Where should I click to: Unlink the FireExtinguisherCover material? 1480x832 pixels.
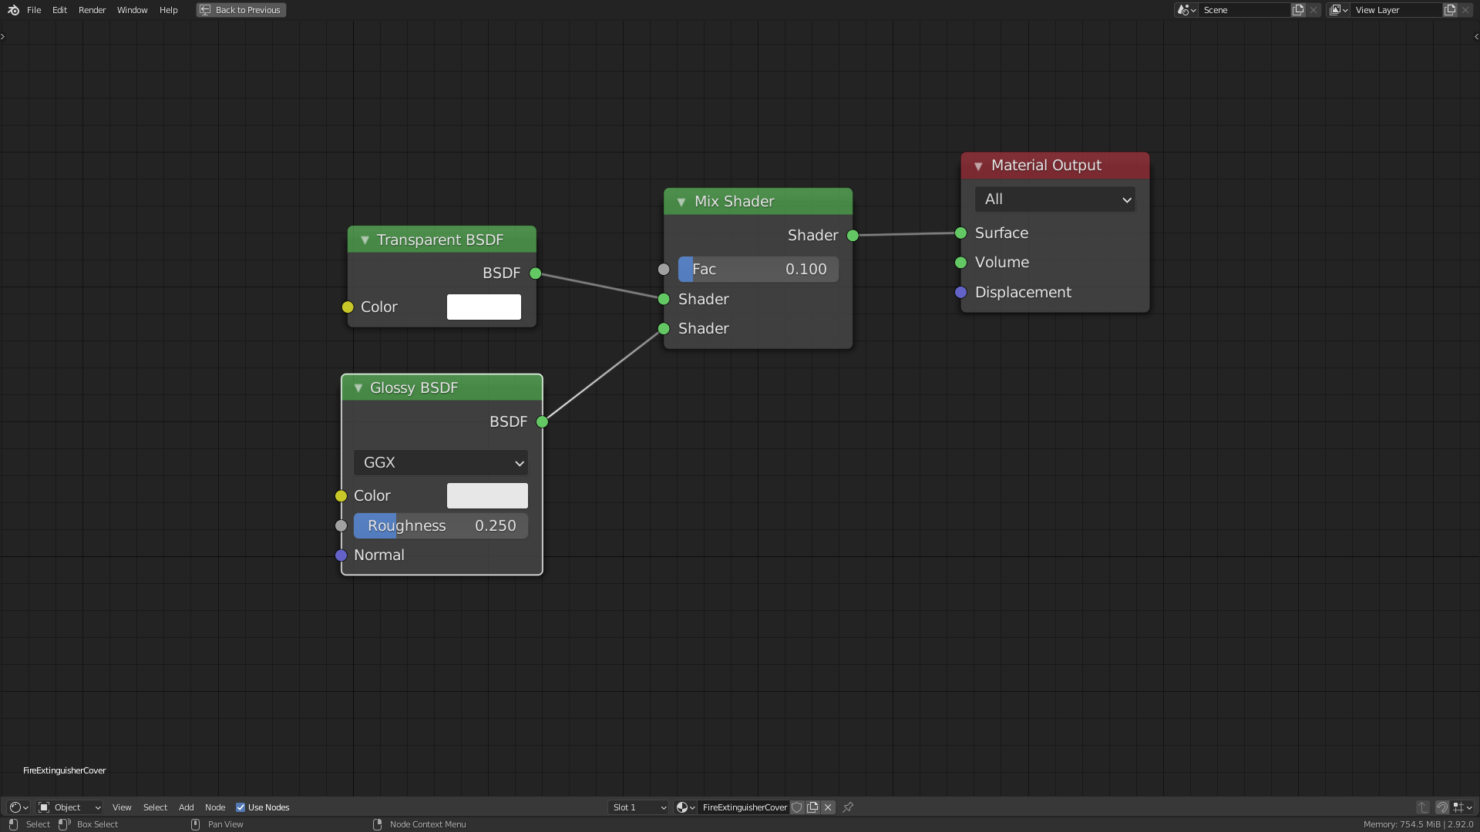tap(828, 807)
